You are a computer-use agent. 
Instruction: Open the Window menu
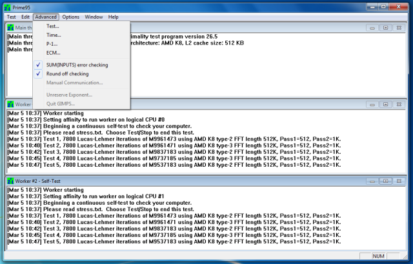[x=94, y=17]
